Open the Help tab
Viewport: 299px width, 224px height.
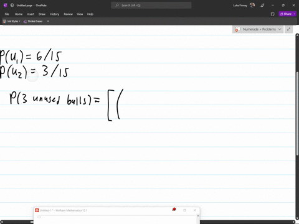tap(90, 14)
